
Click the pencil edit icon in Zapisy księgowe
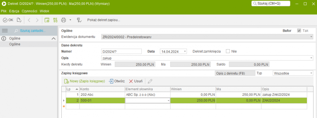pos(150,81)
